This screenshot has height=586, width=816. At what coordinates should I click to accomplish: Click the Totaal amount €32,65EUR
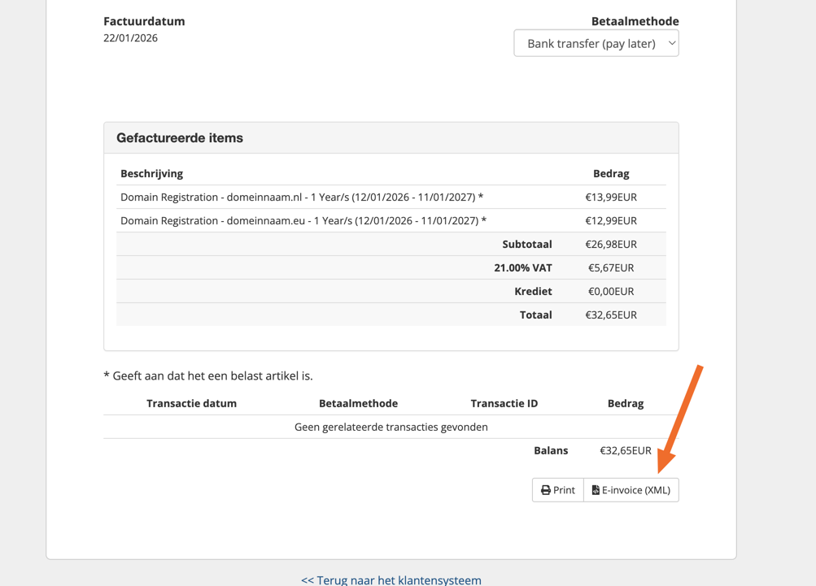pos(610,315)
